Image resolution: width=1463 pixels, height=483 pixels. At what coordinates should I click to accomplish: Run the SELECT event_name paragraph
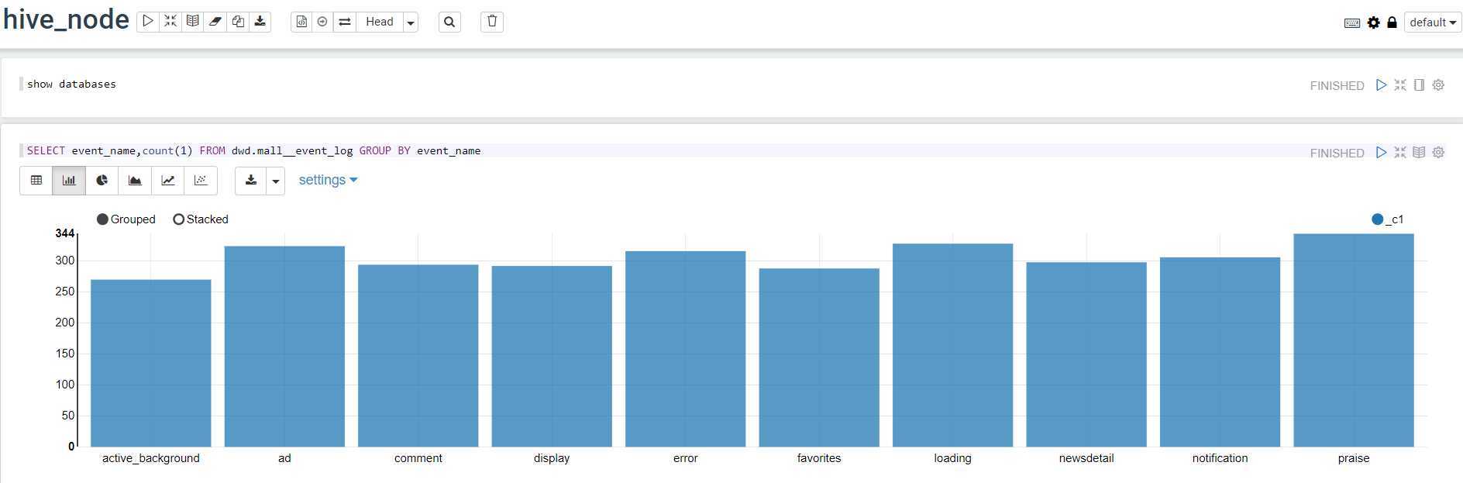pyautogui.click(x=1381, y=153)
